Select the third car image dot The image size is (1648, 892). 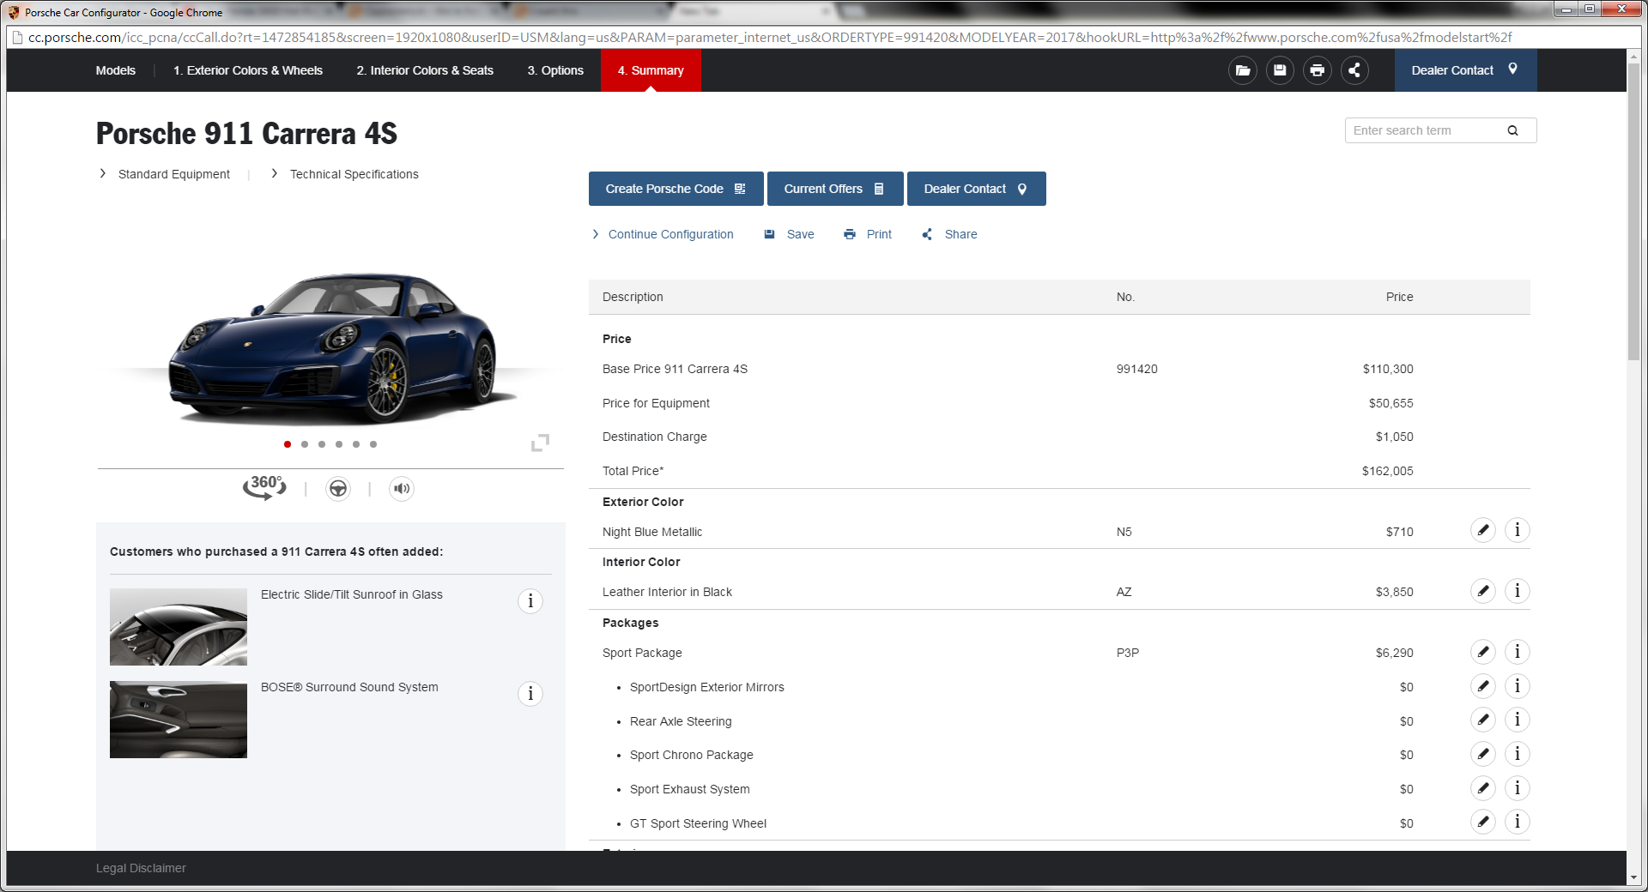(x=322, y=444)
